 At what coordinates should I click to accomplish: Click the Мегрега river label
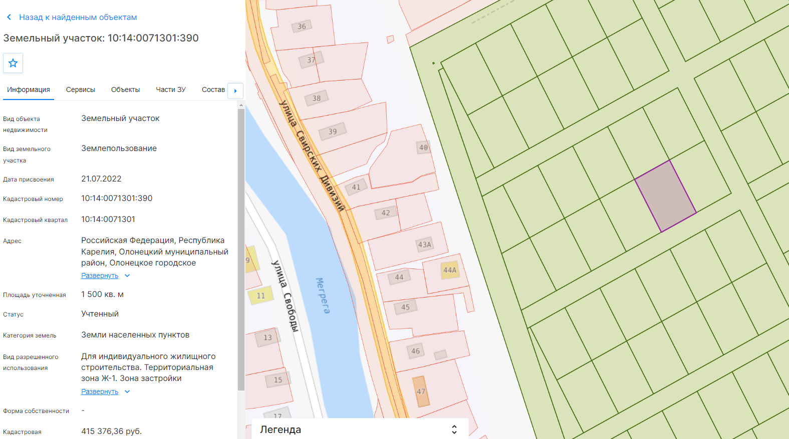pyautogui.click(x=323, y=295)
